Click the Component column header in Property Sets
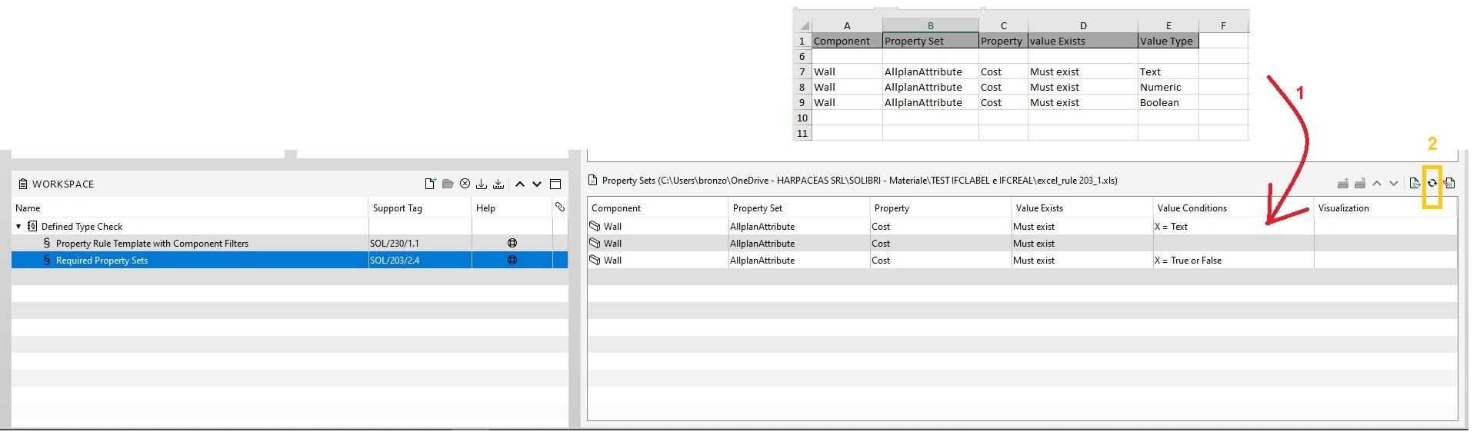 point(658,208)
